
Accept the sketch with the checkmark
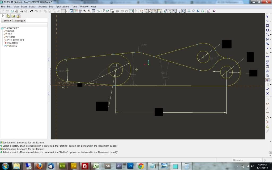267,89
